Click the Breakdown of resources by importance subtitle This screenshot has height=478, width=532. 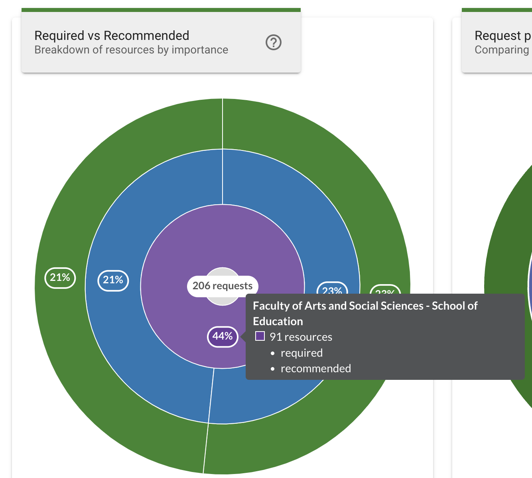131,49
